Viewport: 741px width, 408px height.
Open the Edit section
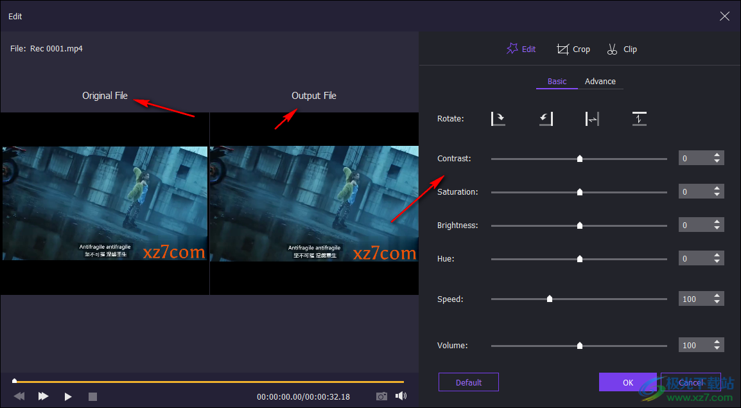pyautogui.click(x=521, y=49)
